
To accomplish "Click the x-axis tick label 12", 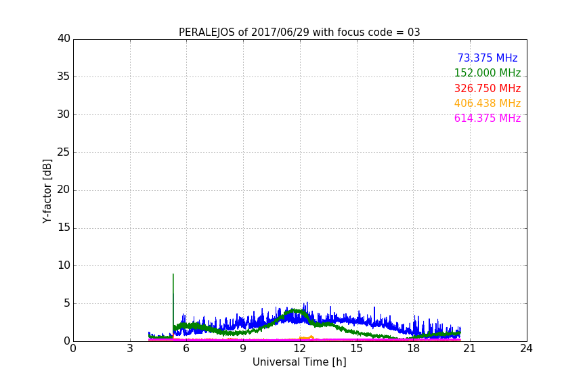I will [x=300, y=349].
